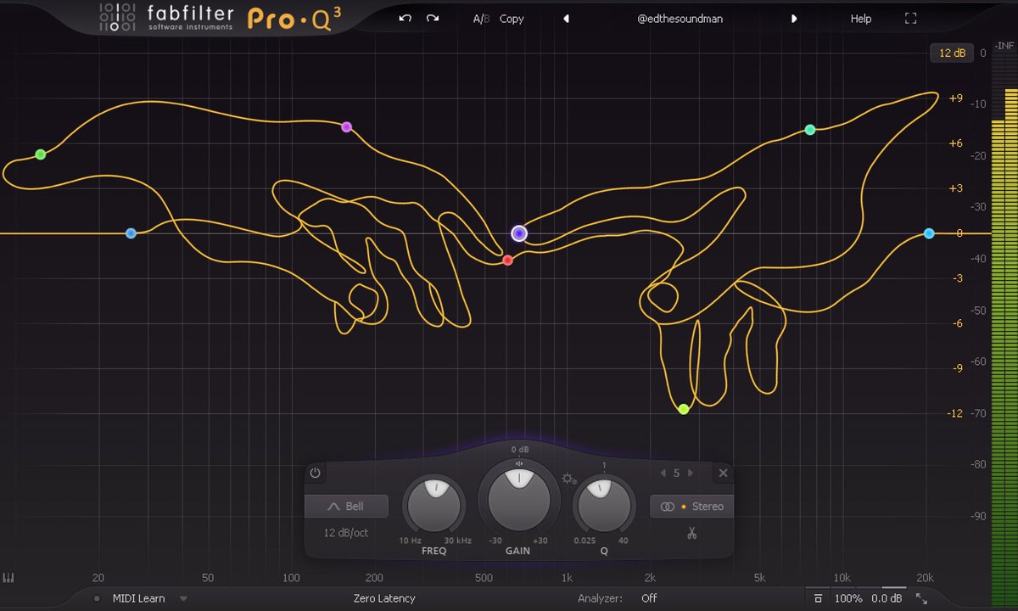This screenshot has height=611, width=1018.
Task: Open the Zero Latency processing mode menu
Action: pos(384,598)
